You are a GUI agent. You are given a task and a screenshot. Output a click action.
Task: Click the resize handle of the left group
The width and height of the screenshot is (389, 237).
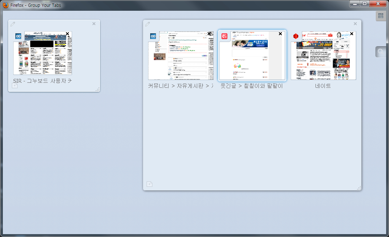click(98, 89)
